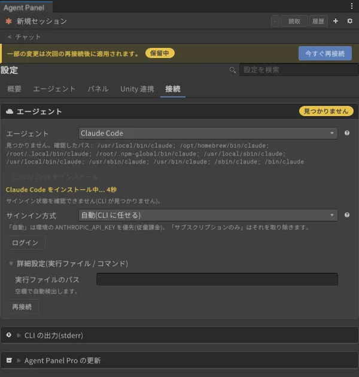The height and width of the screenshot is (377, 359).
Task: Expand the CLI の出力(stderr) section
Action: (19, 335)
